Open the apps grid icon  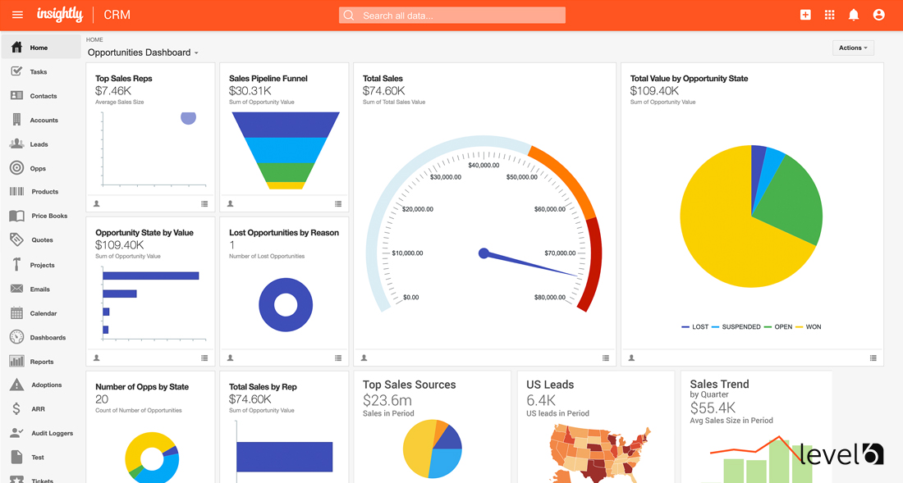coord(830,15)
